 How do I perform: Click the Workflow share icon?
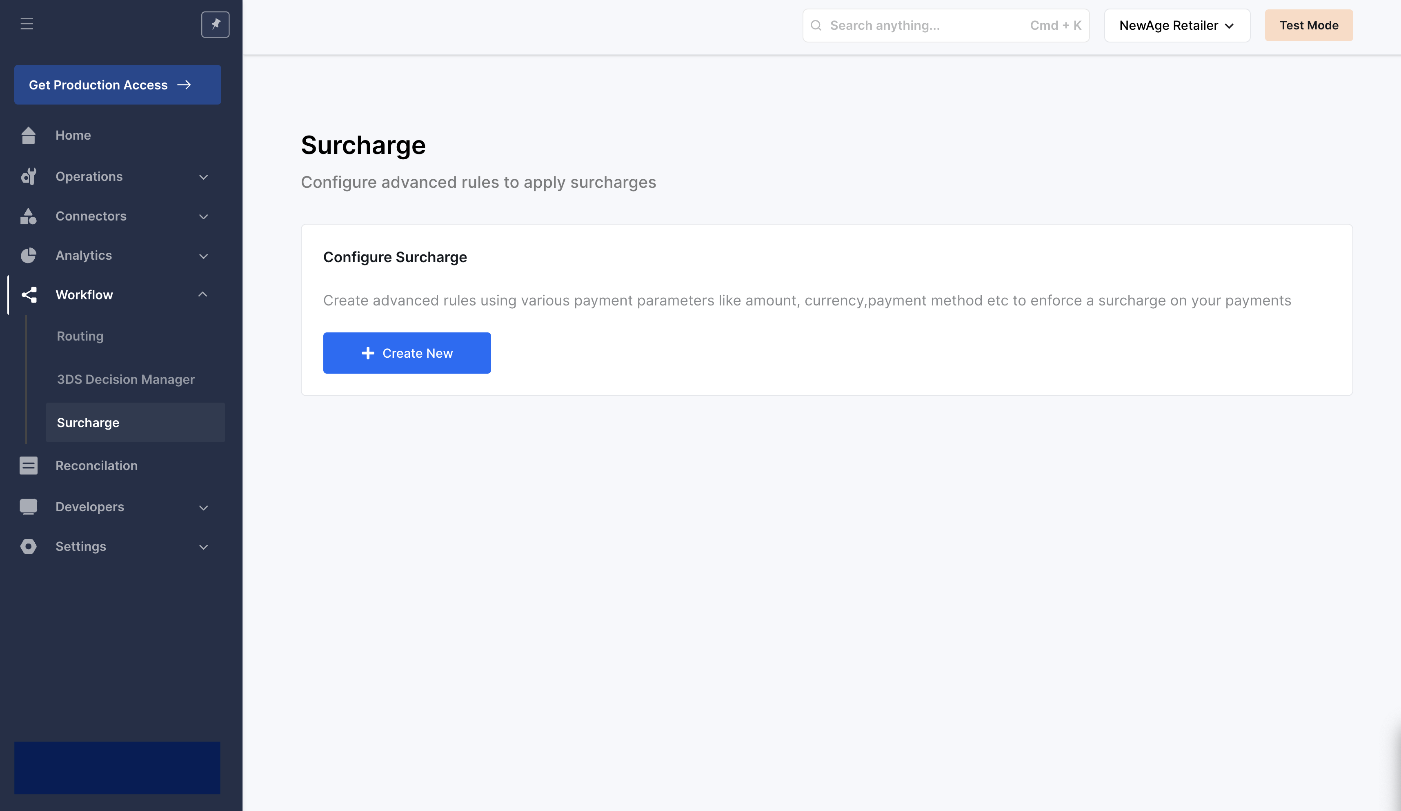pos(29,295)
